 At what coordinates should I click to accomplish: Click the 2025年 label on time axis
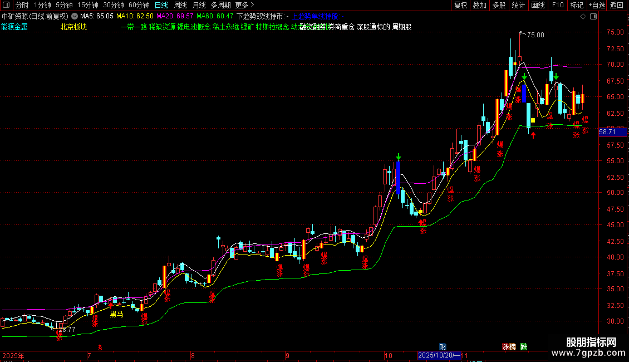coord(13,355)
